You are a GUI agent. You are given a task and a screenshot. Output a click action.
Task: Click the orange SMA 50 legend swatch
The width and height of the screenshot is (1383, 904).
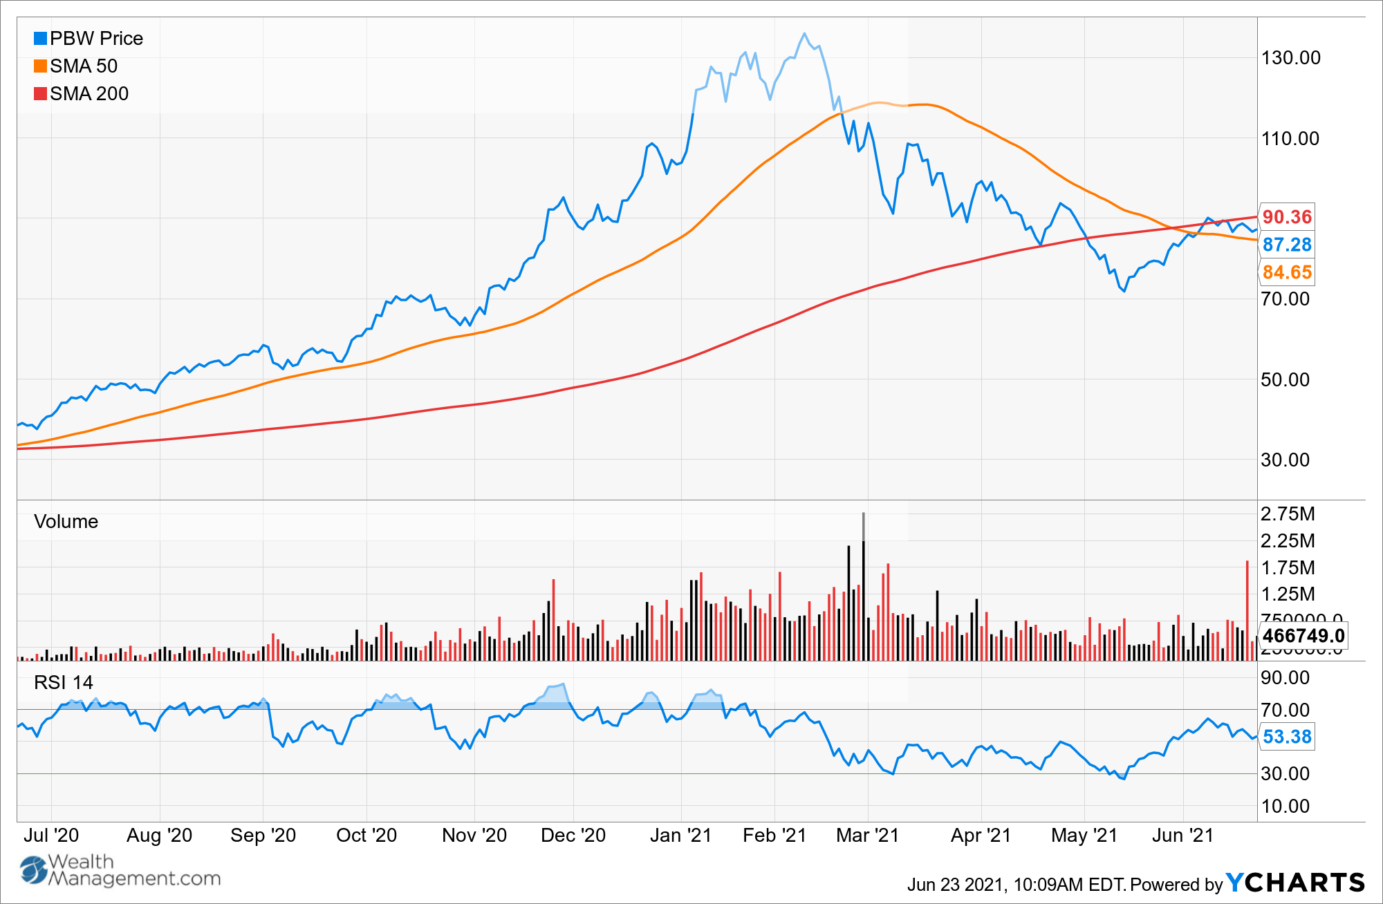click(39, 66)
